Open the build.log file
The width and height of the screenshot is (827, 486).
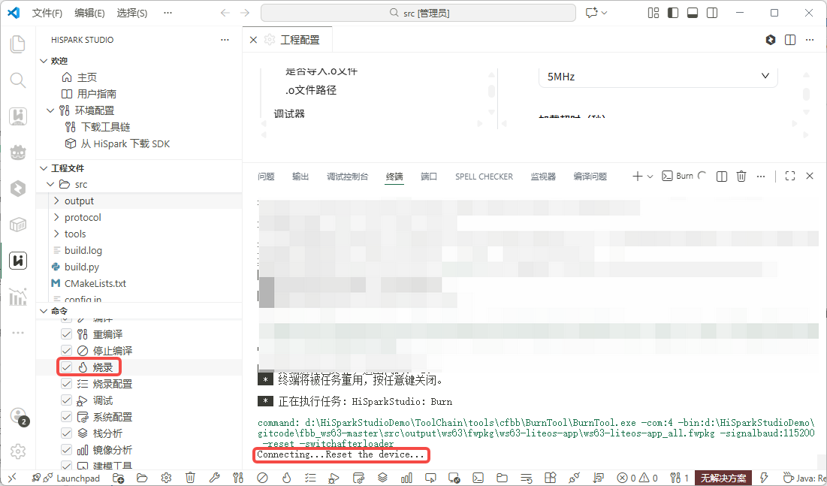coord(83,250)
